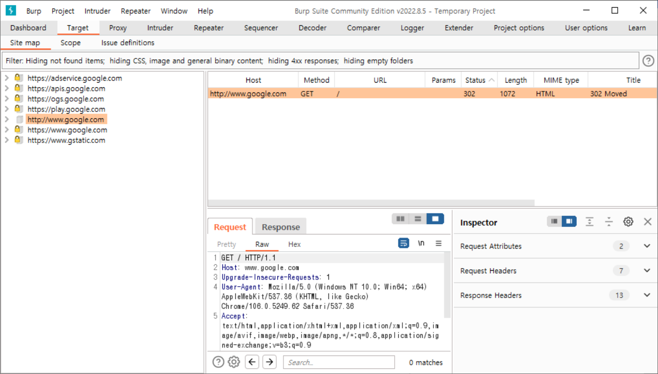Sort by the Host column header

(253, 80)
